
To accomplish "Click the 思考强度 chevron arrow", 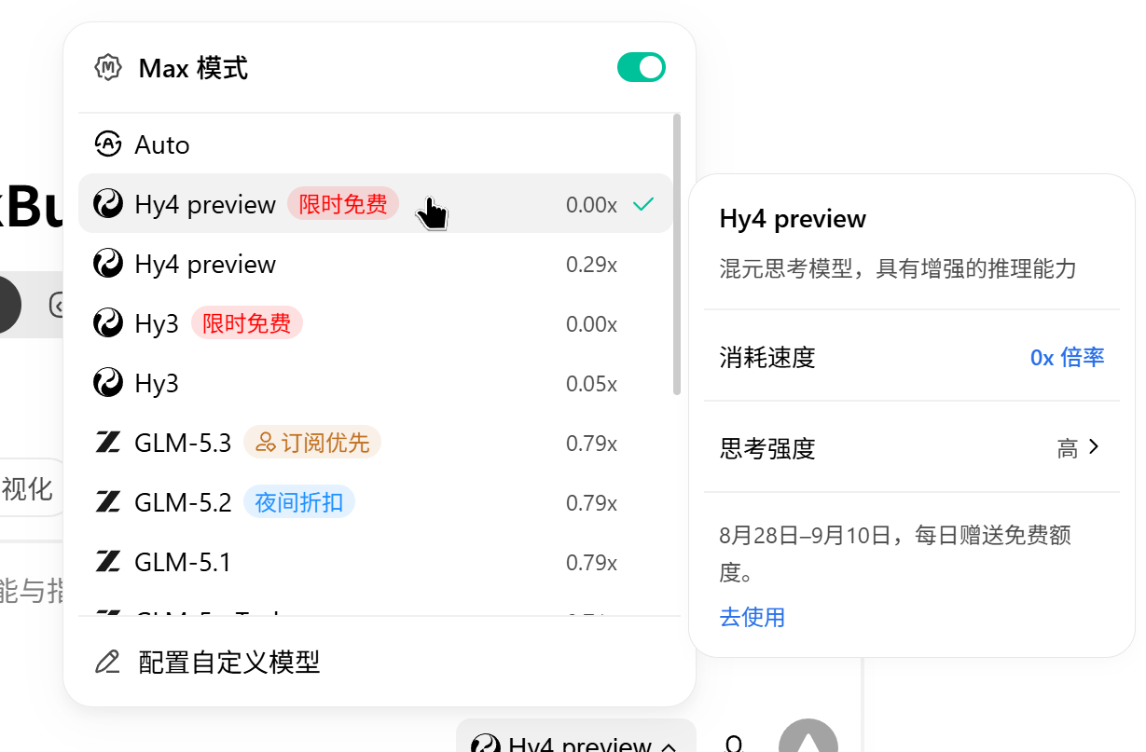I will point(1095,447).
